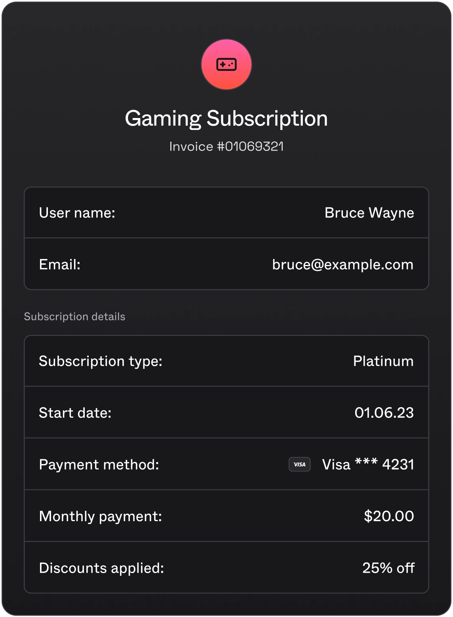Click the Gaming Subscription heading

pyautogui.click(x=226, y=118)
